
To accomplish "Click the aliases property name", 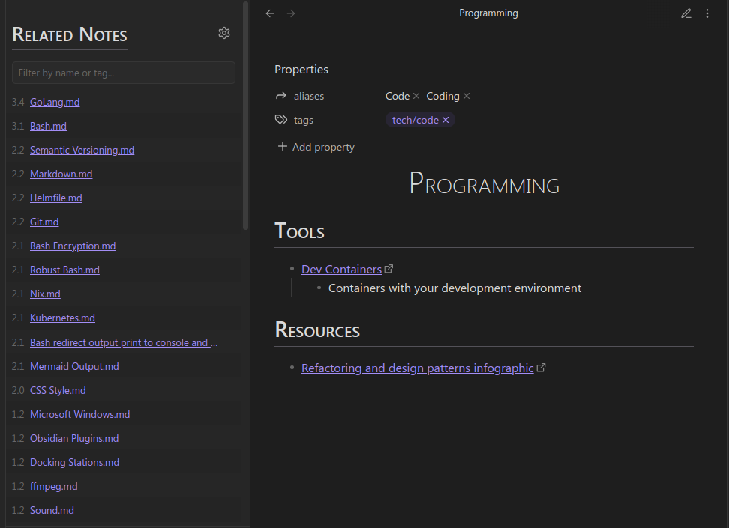I will pyautogui.click(x=309, y=96).
